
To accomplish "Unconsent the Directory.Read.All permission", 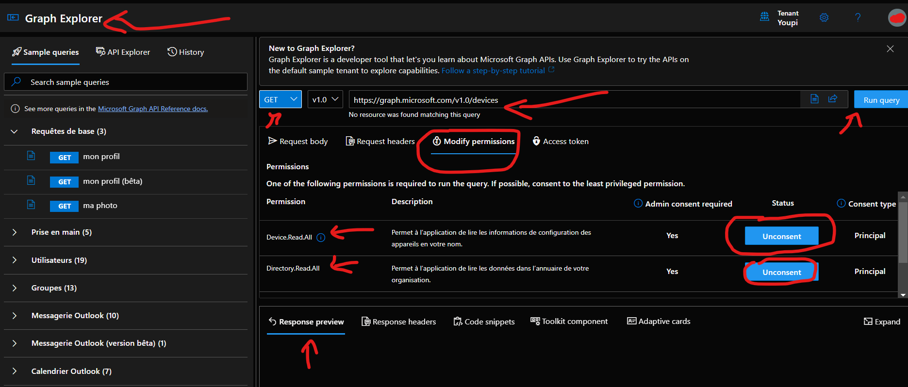I will (781, 272).
